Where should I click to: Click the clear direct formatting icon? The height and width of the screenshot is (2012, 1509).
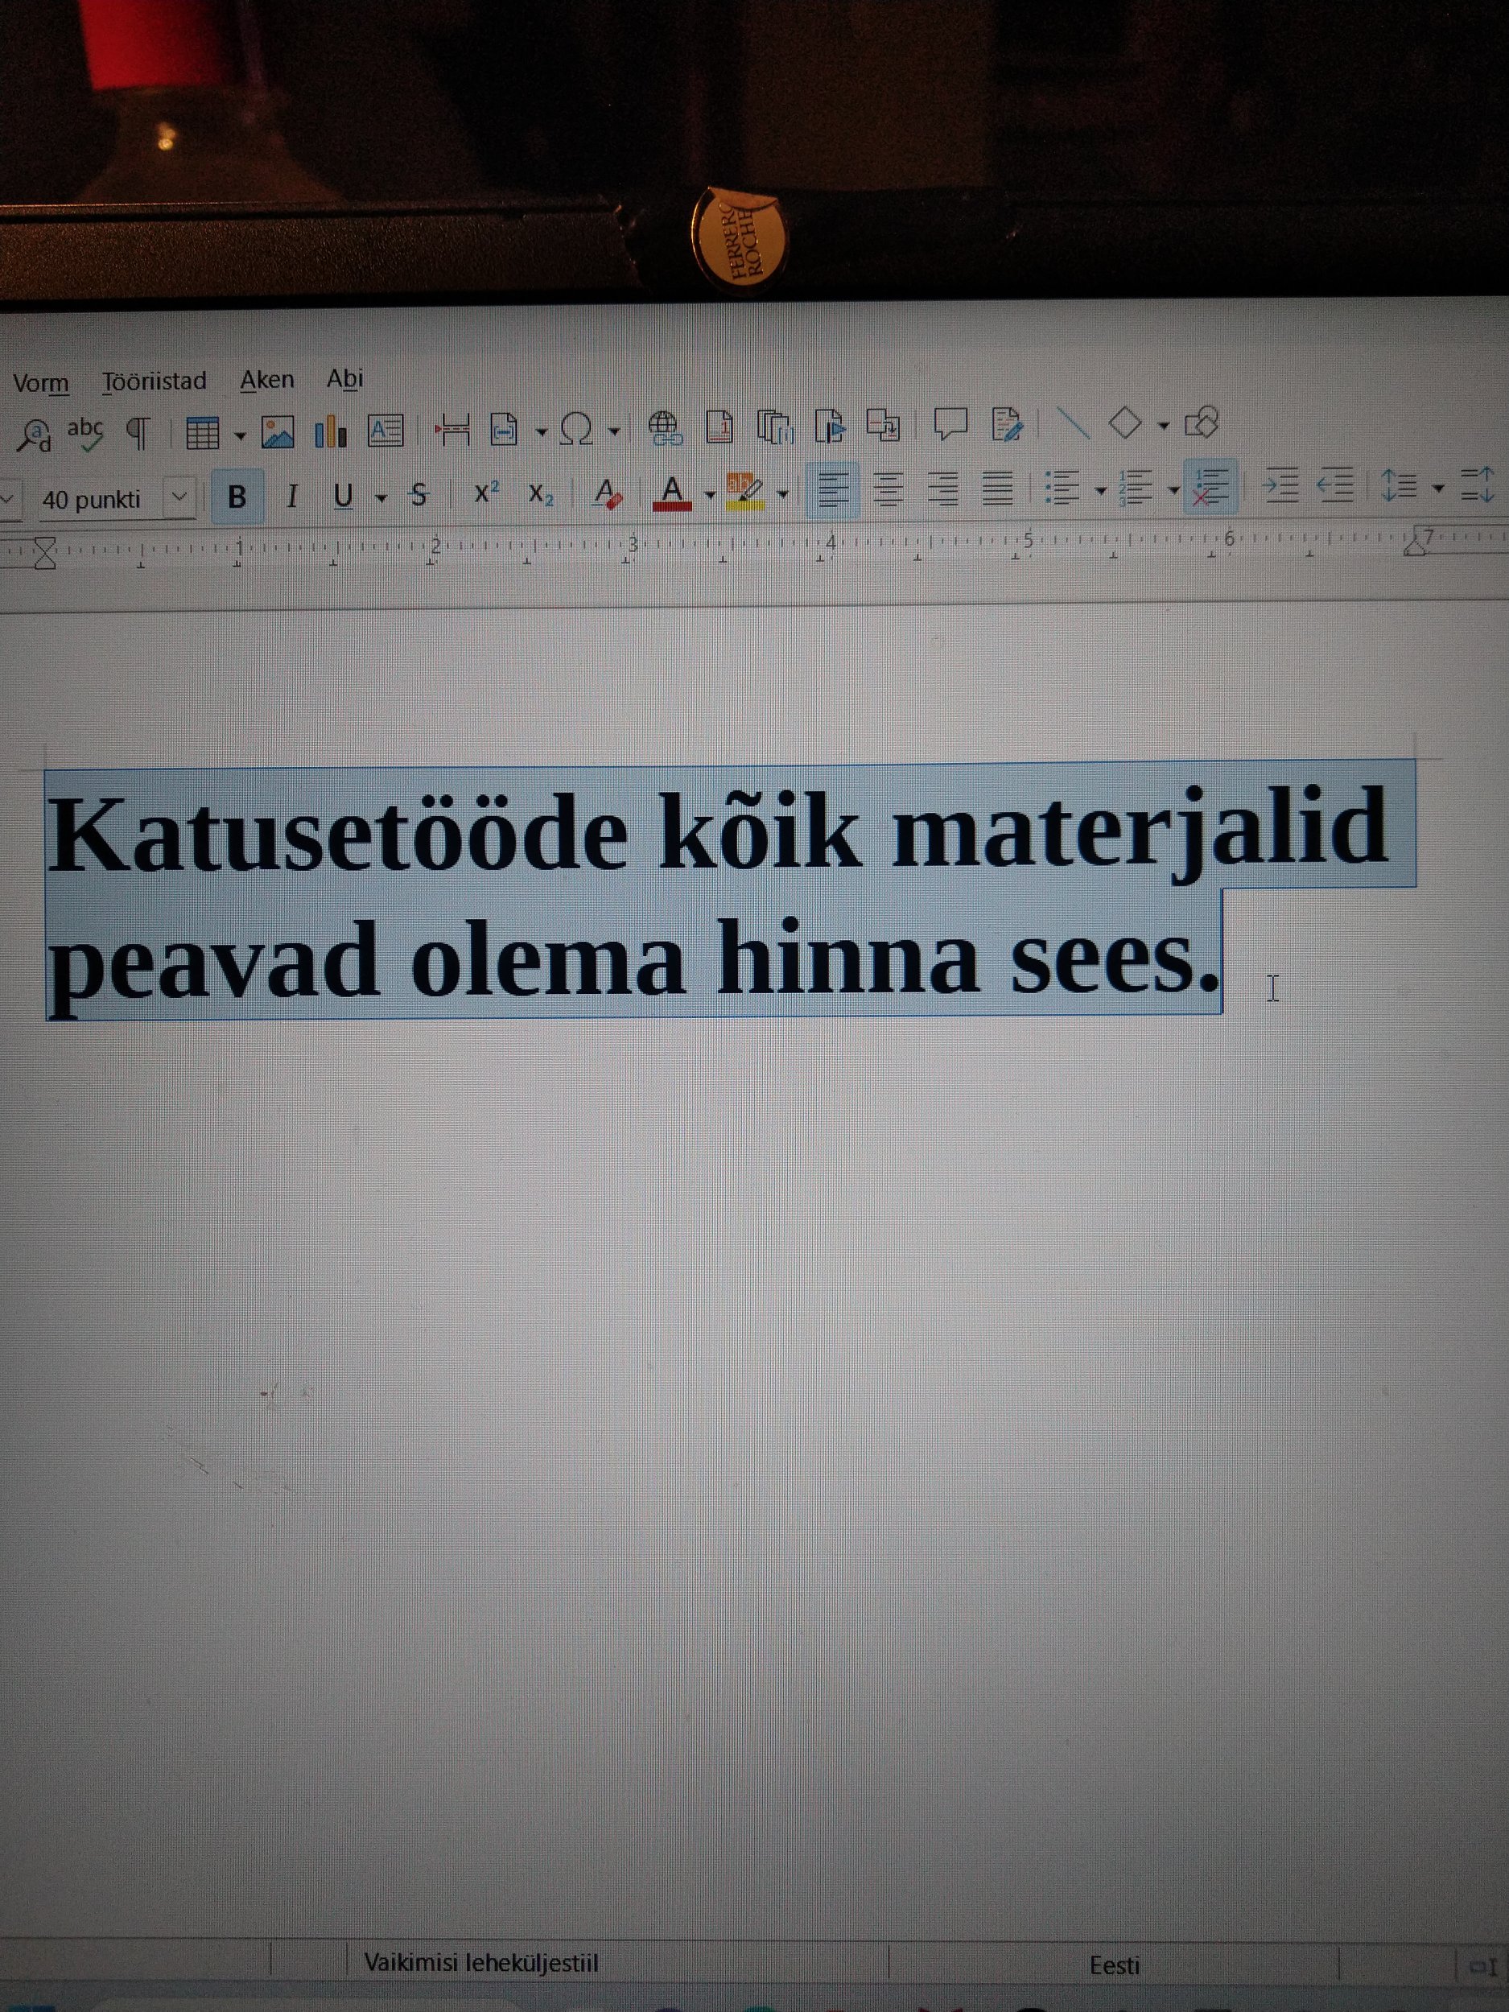[x=607, y=494]
